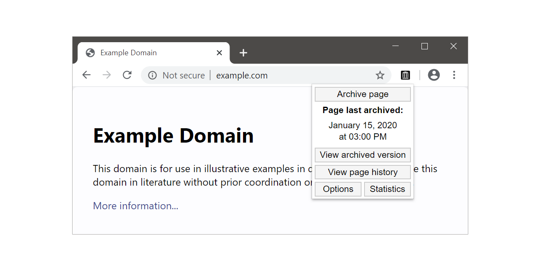Open the Chrome three-dot menu

454,75
